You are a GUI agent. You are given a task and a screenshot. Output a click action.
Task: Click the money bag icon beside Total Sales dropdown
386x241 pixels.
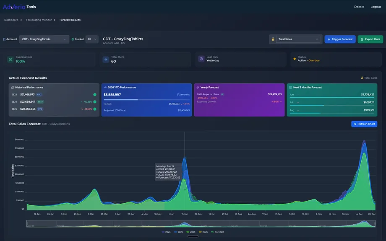tap(273, 39)
